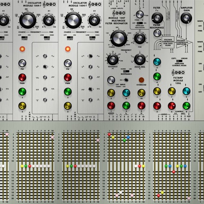Viewport: 204px width, 204px height.
Task: Click pink matrix pin at row 3 beside Filter matrix
Action: (x=98, y=140)
